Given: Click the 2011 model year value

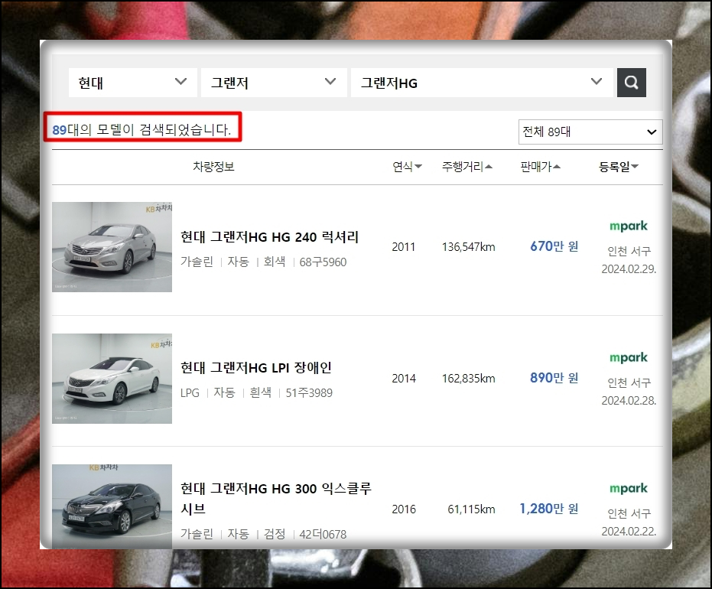Looking at the screenshot, I should (x=404, y=247).
